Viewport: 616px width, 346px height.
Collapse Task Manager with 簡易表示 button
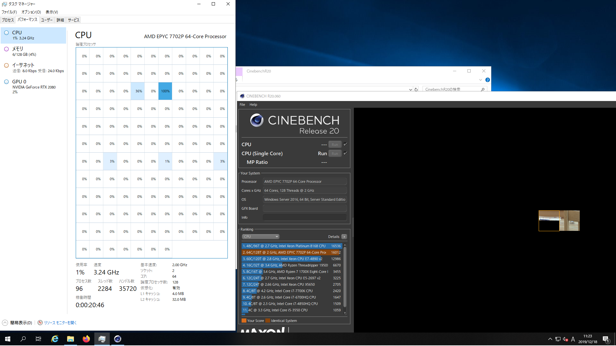17,323
